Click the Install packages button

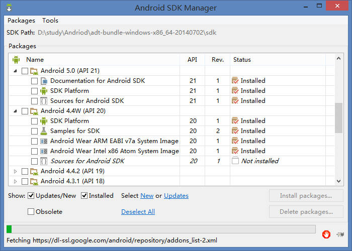pos(306,196)
